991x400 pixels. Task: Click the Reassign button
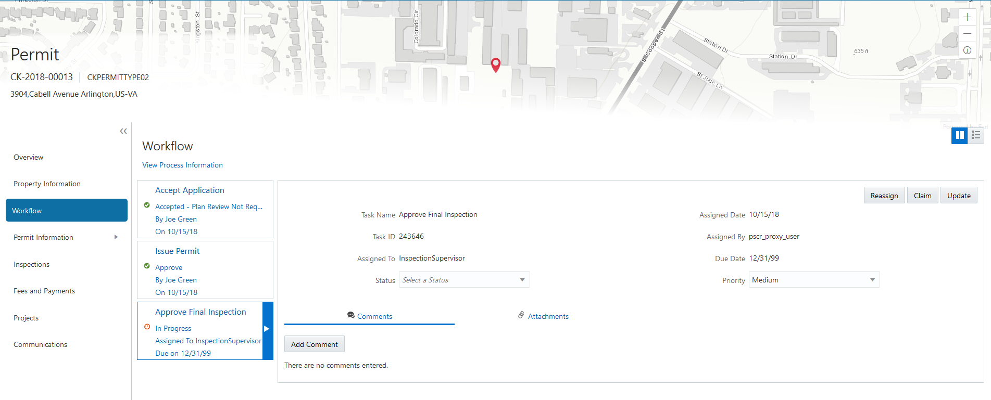point(884,196)
